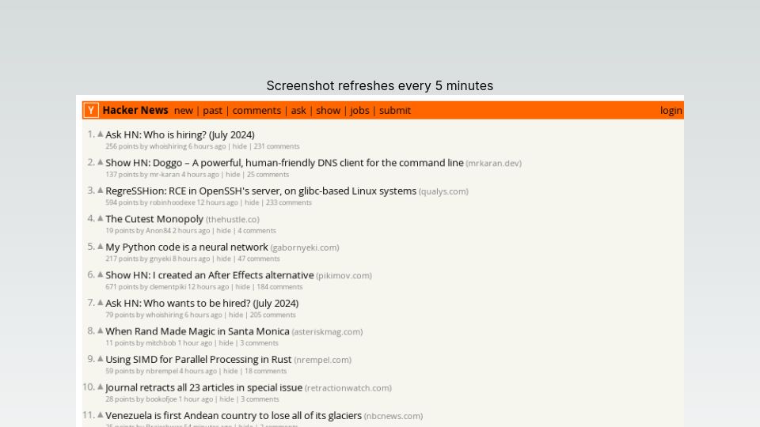Open the 4 comments link

256,230
